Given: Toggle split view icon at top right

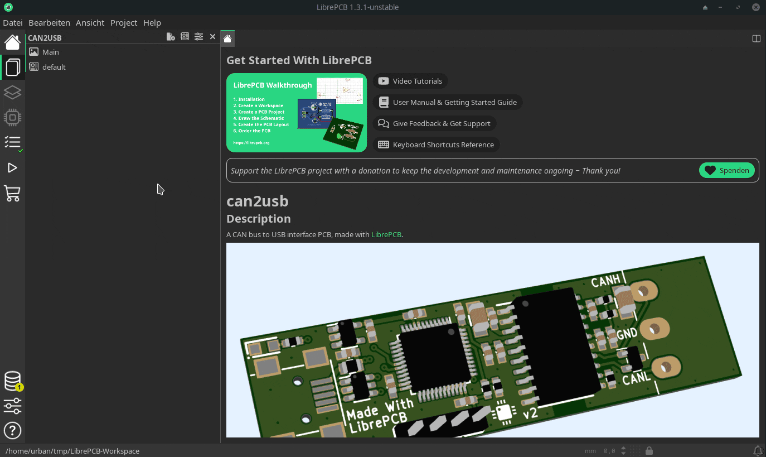Looking at the screenshot, I should 757,39.
